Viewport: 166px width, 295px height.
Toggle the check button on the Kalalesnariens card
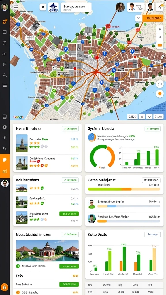click(x=70, y=180)
